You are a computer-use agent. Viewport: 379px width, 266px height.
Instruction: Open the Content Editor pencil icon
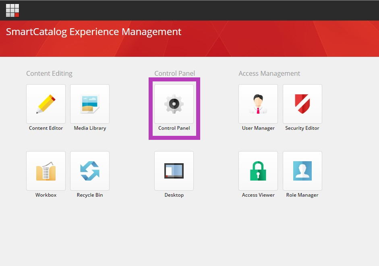tap(46, 104)
